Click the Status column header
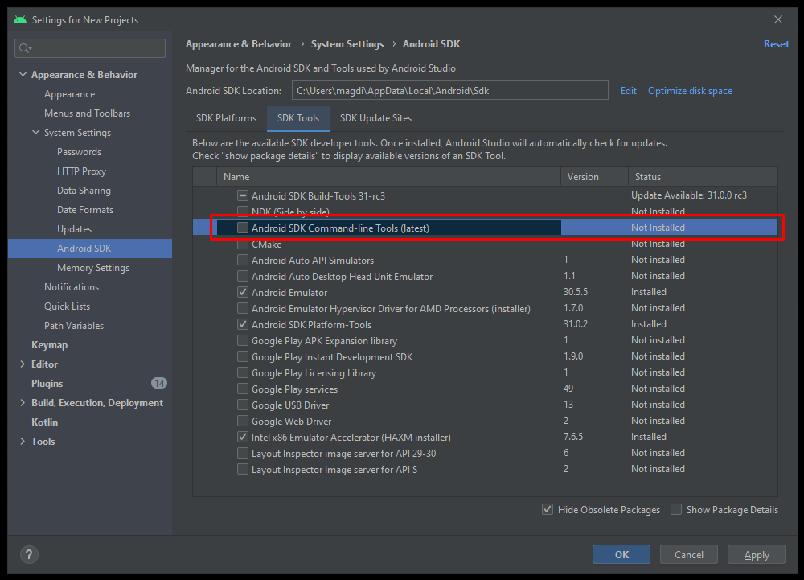The image size is (804, 580). click(703, 176)
